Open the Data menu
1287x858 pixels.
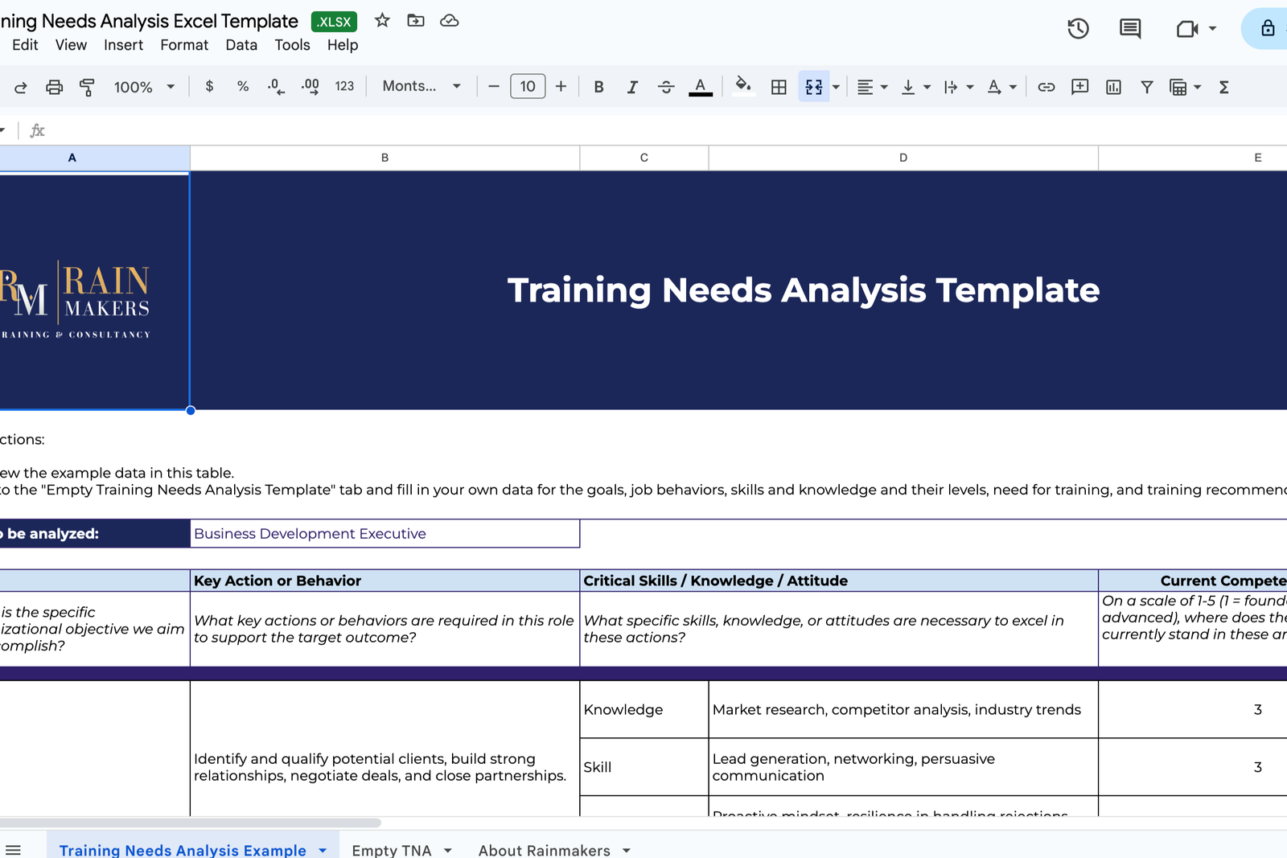[241, 45]
